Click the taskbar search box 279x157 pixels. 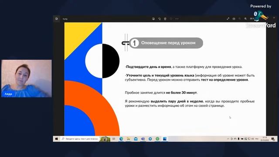tap(80, 139)
